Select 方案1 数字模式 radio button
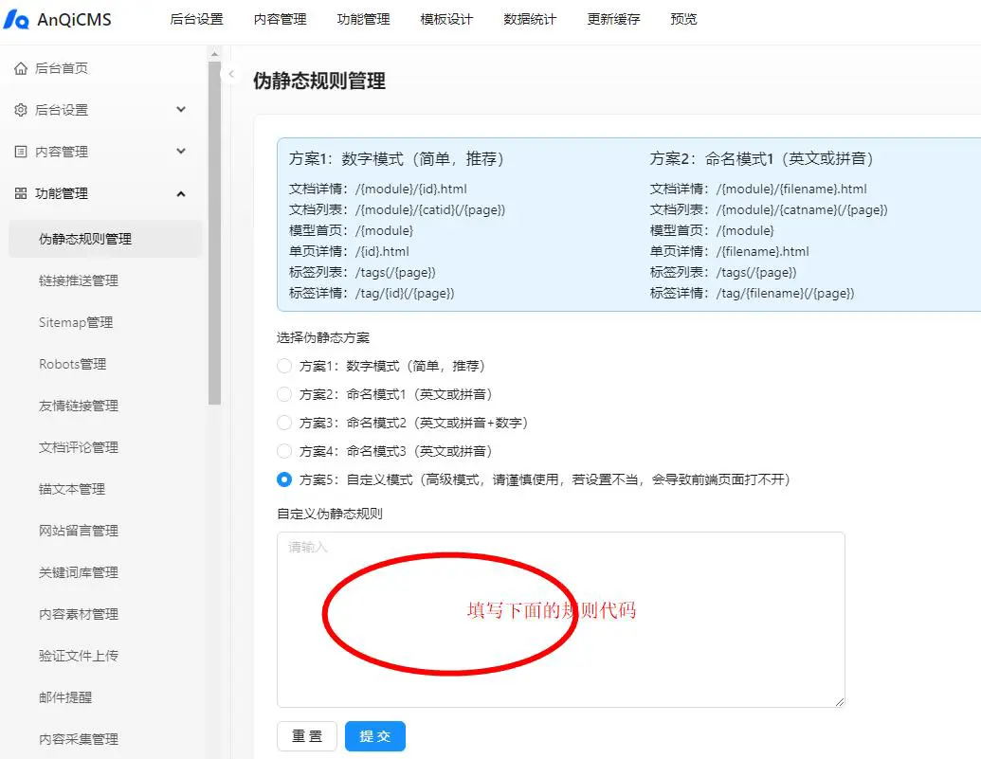981x759 pixels. pyautogui.click(x=284, y=366)
